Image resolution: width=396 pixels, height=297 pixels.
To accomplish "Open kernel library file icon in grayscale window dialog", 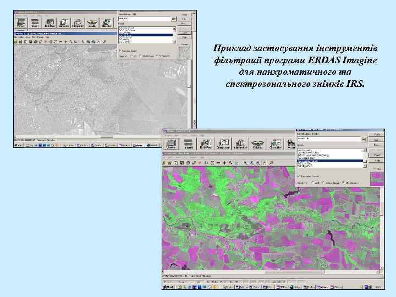I will click(174, 19).
